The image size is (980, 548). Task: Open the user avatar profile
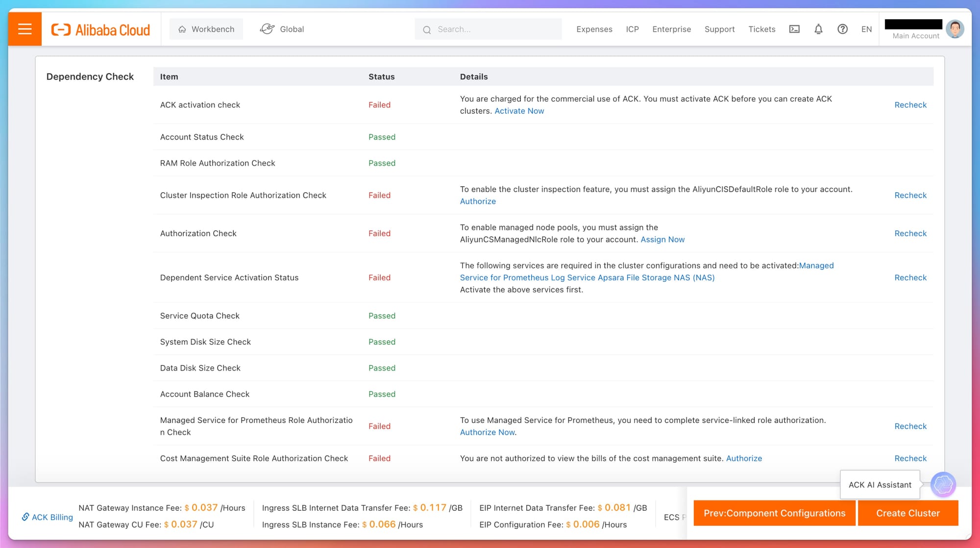pos(955,29)
